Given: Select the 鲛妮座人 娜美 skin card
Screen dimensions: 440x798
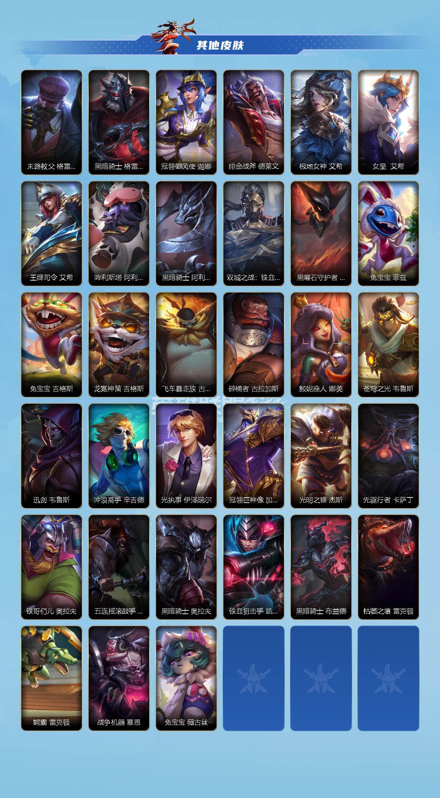Looking at the screenshot, I should click(x=321, y=345).
